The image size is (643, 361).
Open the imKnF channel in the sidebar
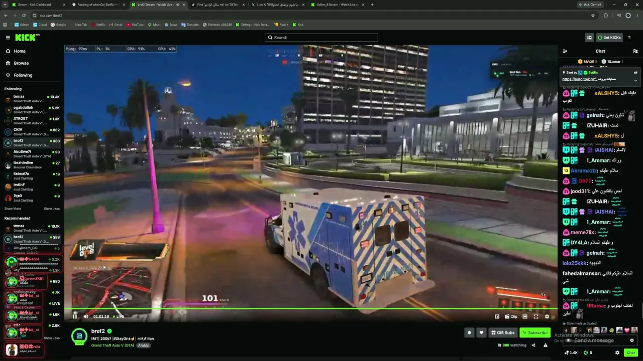(32, 187)
